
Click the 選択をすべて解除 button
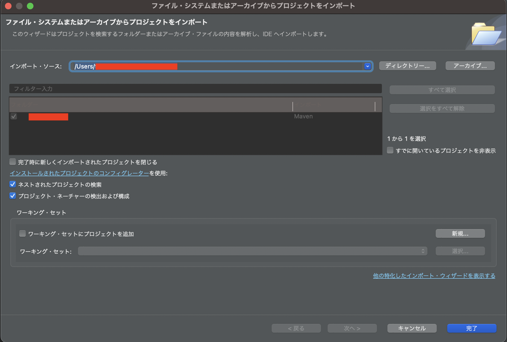(x=441, y=108)
